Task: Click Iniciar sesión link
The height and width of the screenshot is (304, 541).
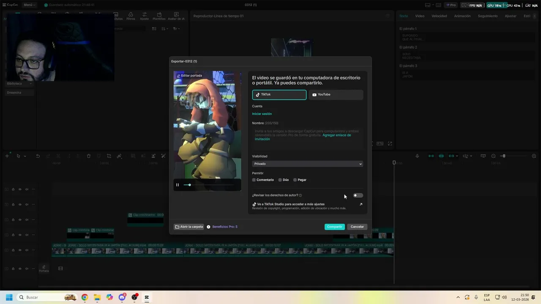Action: click(x=262, y=114)
